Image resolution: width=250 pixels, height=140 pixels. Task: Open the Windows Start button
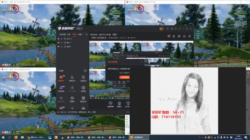[3, 137]
